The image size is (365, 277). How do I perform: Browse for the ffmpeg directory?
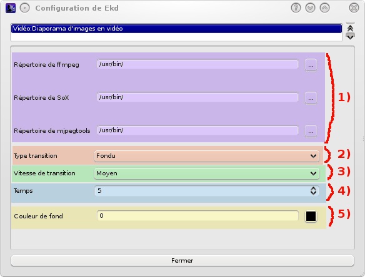click(311, 65)
